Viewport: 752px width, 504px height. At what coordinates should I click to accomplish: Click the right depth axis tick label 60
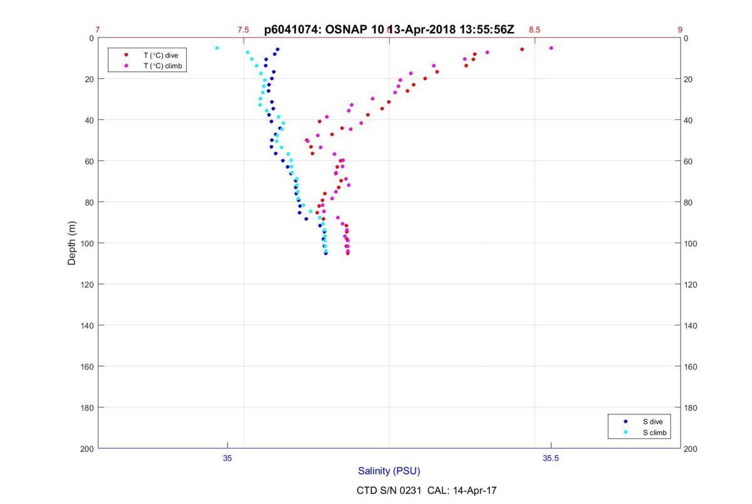tap(689, 161)
